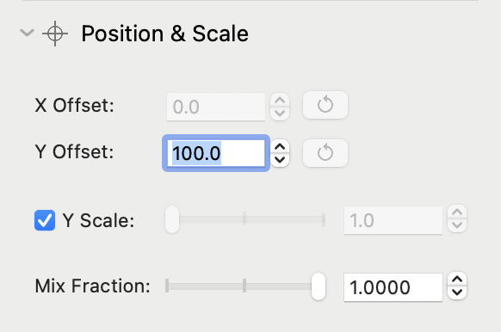The width and height of the screenshot is (501, 332).
Task: Decrease Mix Fraction using the down stepper arrow
Action: 457,292
